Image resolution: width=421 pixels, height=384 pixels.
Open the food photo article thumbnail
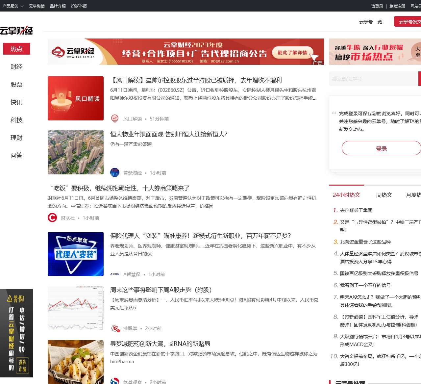pos(76,362)
